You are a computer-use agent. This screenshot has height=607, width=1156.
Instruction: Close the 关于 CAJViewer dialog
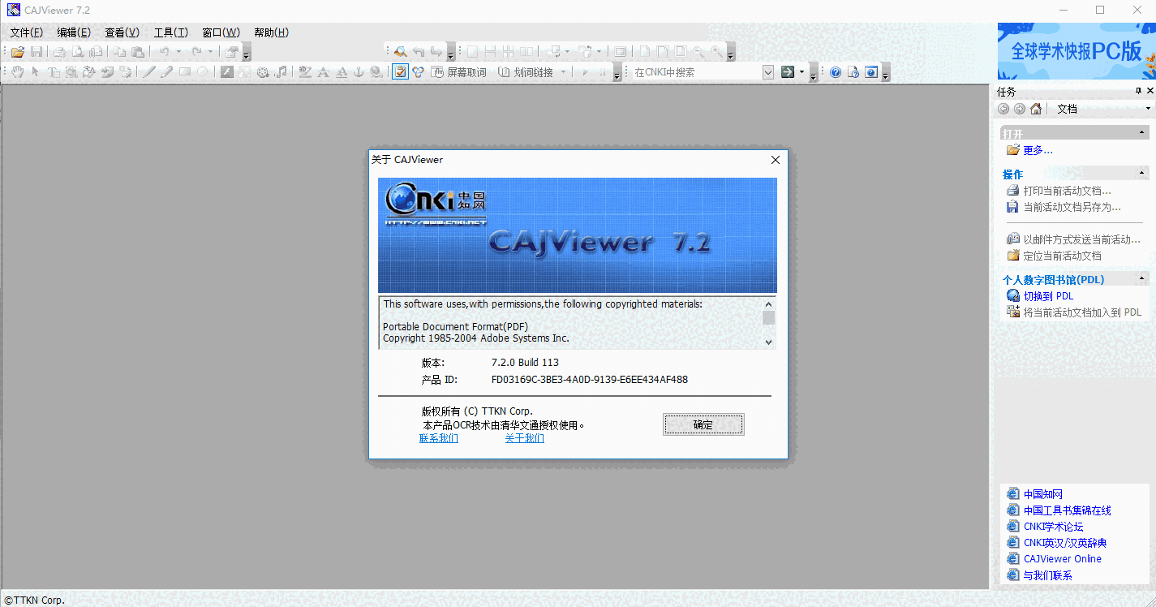pyautogui.click(x=776, y=160)
